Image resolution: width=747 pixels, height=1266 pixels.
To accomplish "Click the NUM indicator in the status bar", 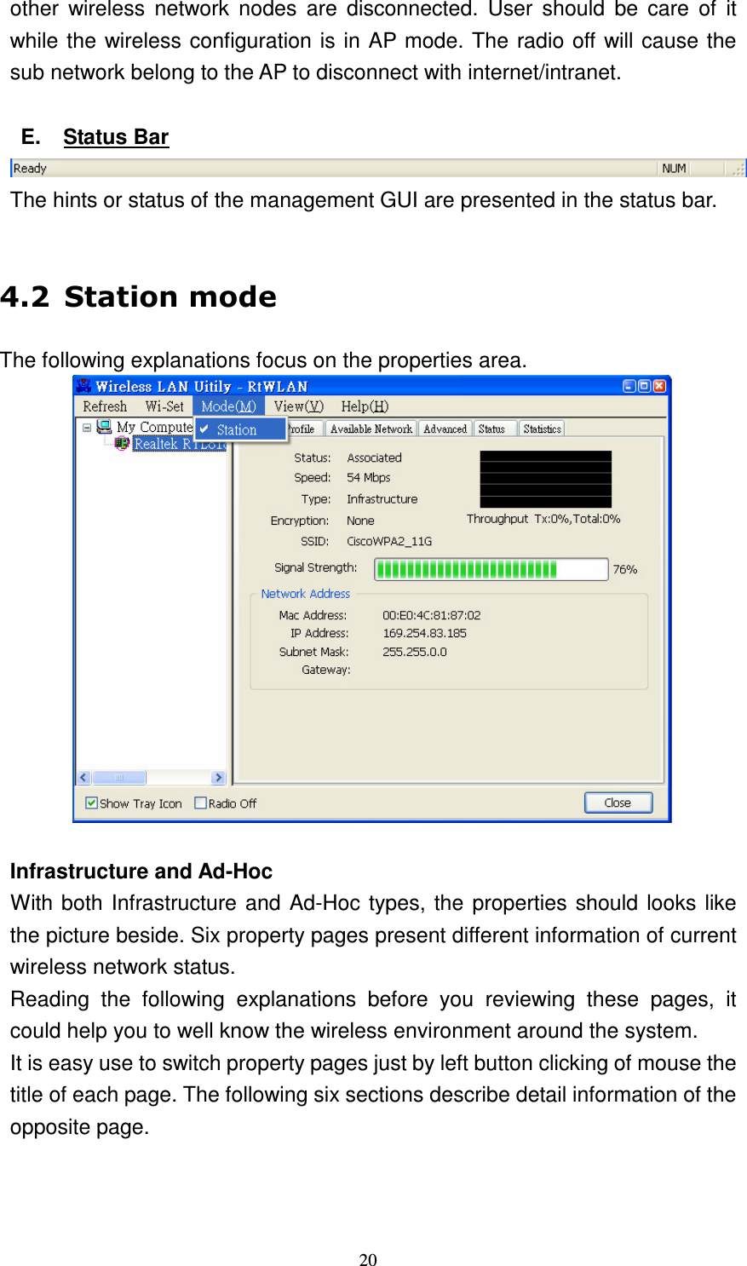I will [x=673, y=168].
